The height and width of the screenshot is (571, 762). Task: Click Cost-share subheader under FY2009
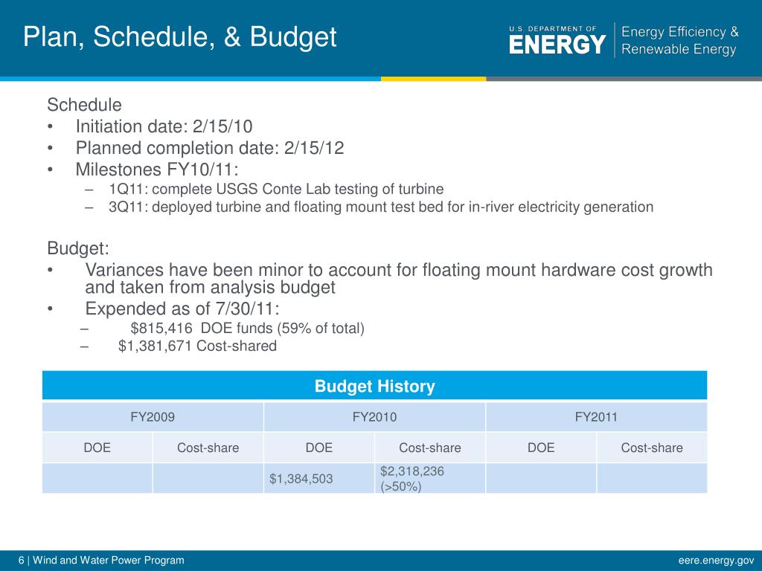coord(208,448)
